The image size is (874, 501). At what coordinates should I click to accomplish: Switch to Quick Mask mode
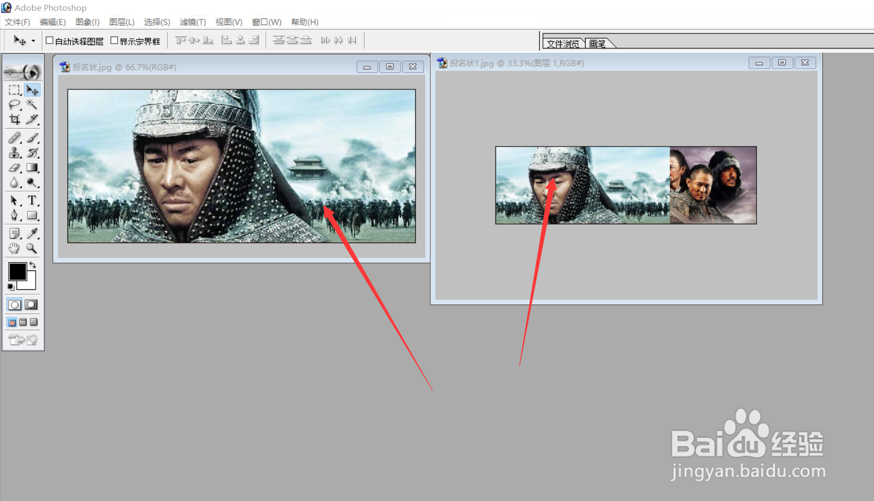(31, 305)
